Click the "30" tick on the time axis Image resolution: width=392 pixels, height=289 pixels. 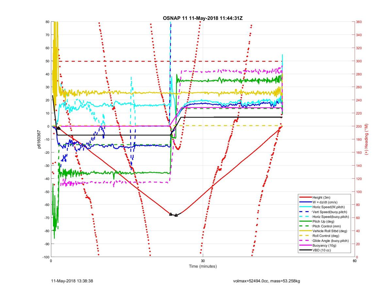pos(203,261)
